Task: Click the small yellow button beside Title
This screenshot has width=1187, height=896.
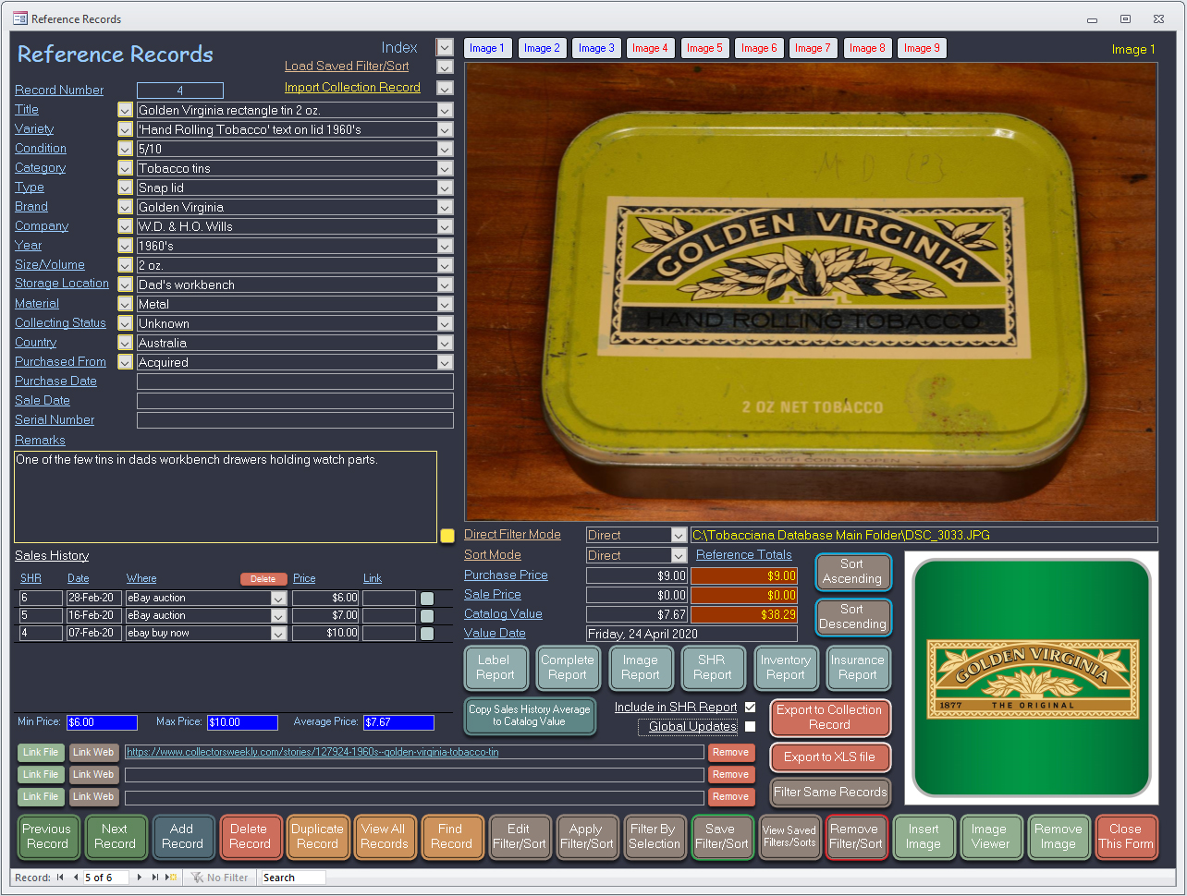Action: [x=125, y=110]
